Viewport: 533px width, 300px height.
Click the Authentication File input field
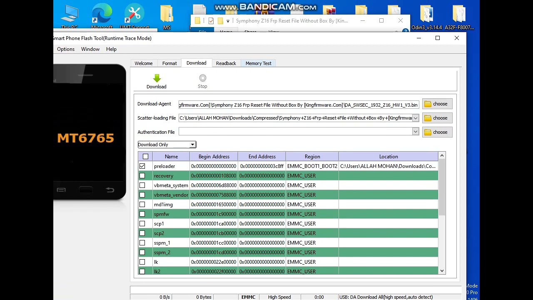pyautogui.click(x=296, y=132)
